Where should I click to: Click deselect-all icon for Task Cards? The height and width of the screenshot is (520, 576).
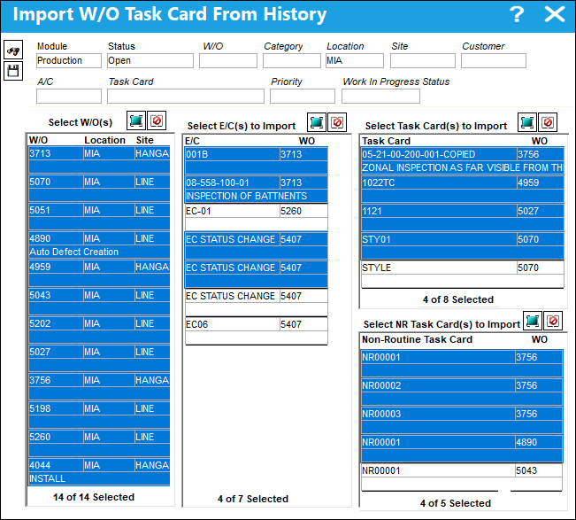[x=548, y=122]
